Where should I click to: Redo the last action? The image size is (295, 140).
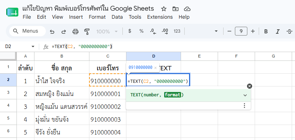(x=64, y=32)
